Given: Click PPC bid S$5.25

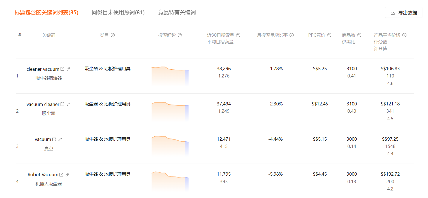Looking at the screenshot, I should (x=320, y=69).
